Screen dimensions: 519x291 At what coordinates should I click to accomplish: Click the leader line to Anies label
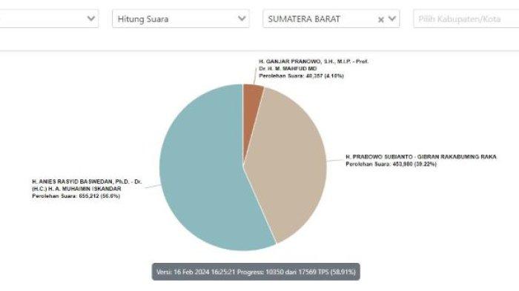(x=153, y=187)
